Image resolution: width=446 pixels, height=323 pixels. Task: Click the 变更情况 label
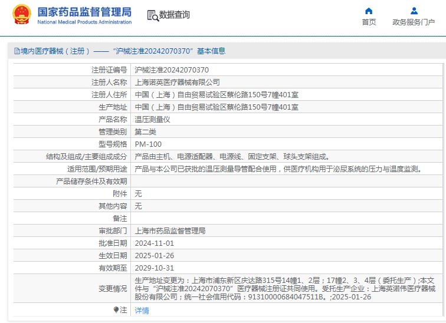coord(113,289)
